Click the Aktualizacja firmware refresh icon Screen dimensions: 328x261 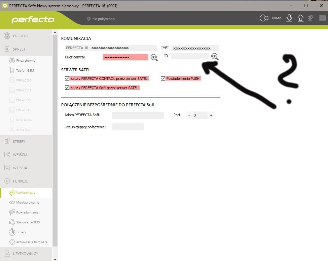click(x=12, y=242)
